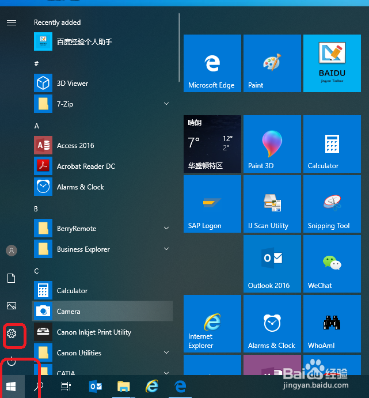
Task: Open the Camera app
Action: 102,311
